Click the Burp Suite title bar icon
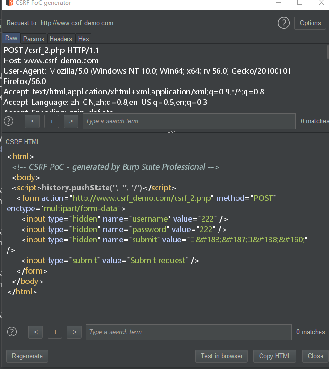 [9, 3]
